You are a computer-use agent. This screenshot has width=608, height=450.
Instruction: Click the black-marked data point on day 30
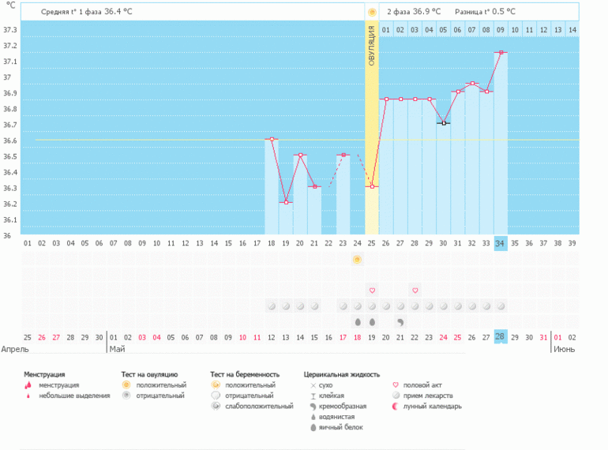(x=444, y=123)
